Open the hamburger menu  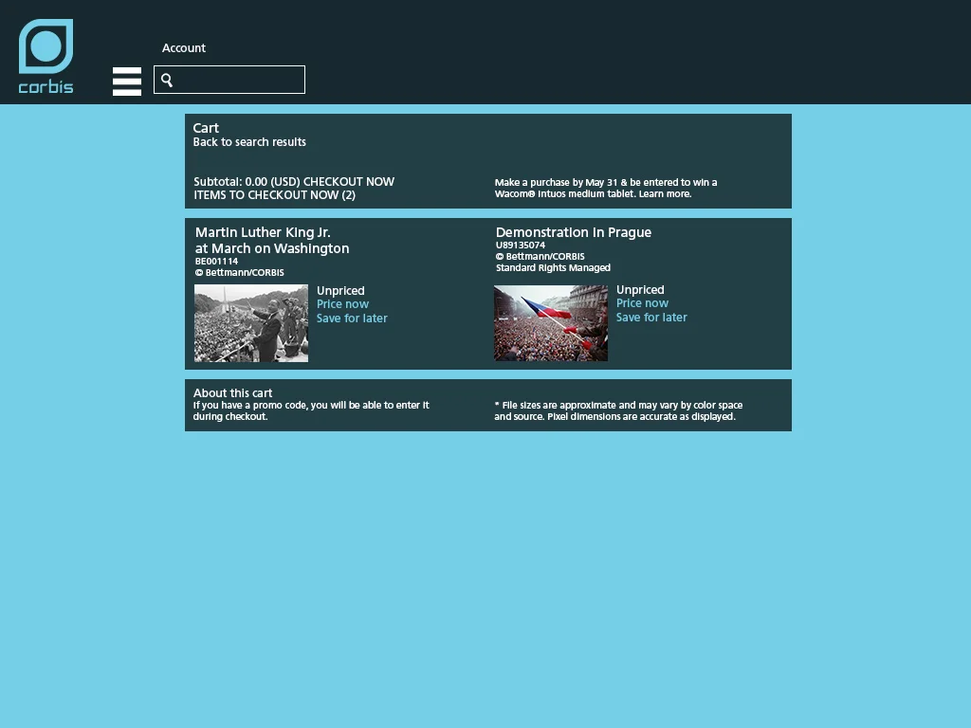[127, 82]
